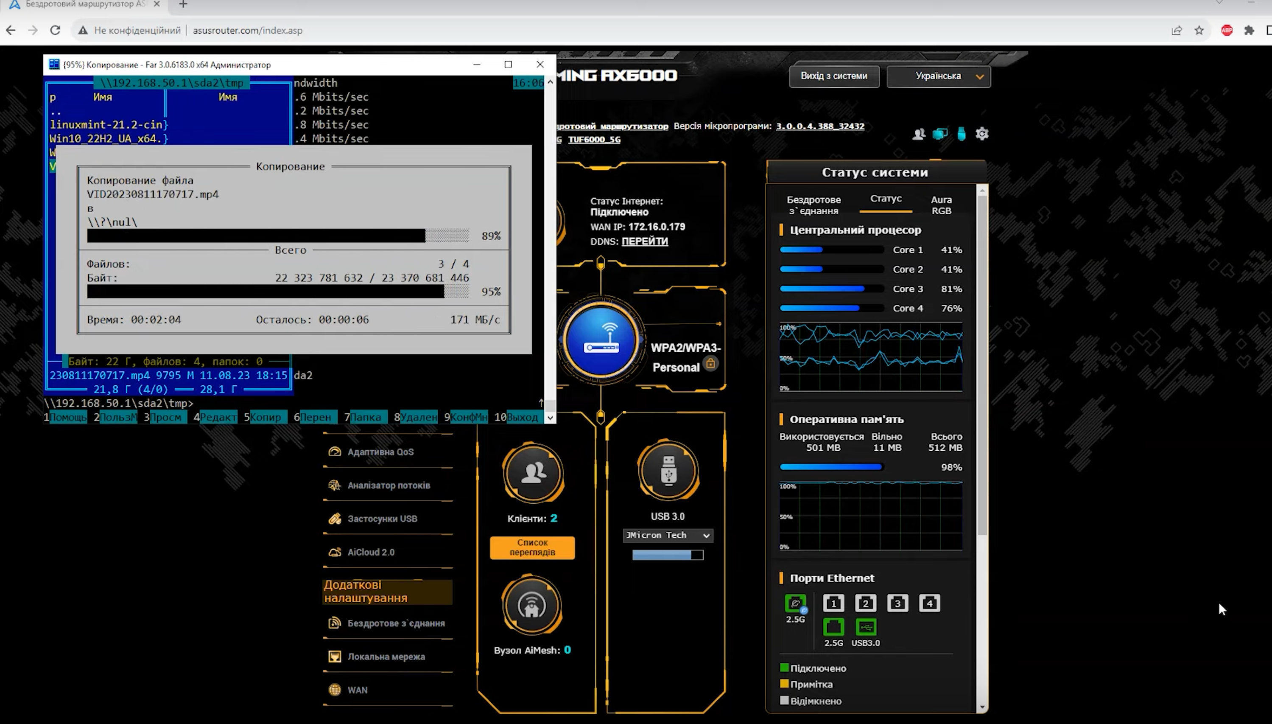Select the USB 3.0 drive icon
The image size is (1272, 724).
coord(668,470)
